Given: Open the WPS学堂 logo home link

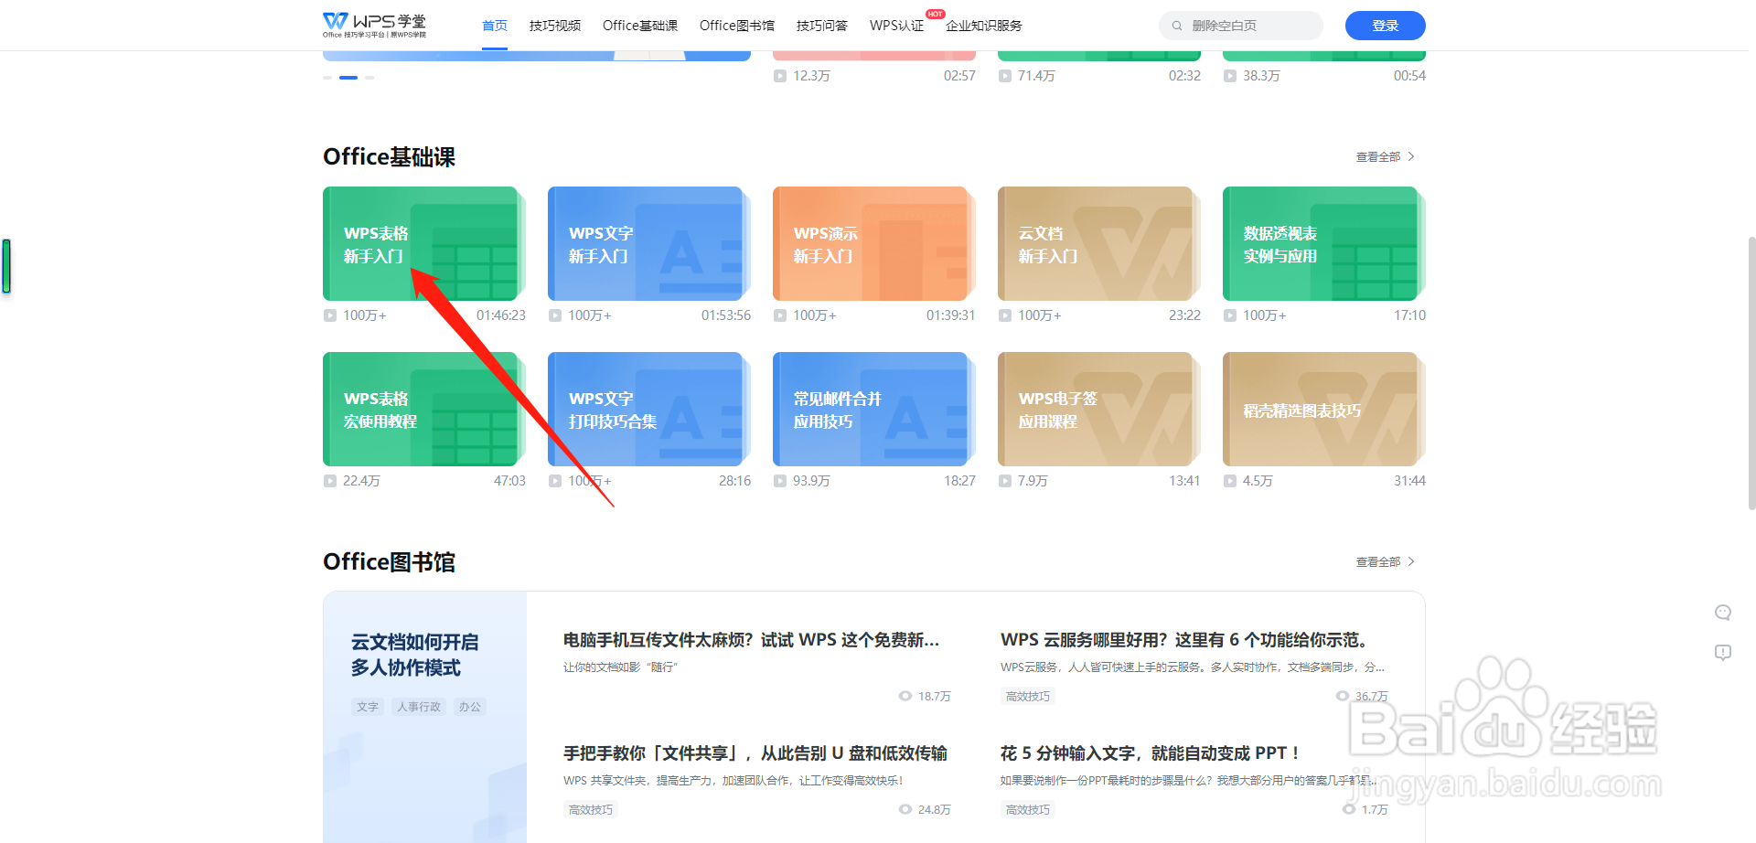Looking at the screenshot, I should click(x=374, y=25).
